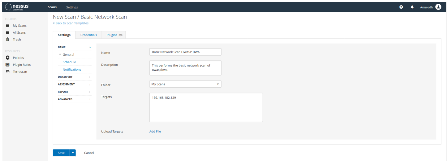Click the New Scan / Basic Network Scan heading
Image resolution: width=447 pixels, height=163 pixels.
90,17
